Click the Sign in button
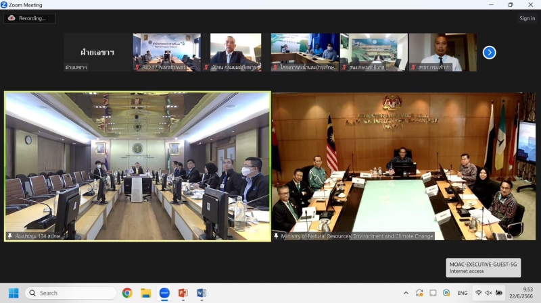 coord(527,18)
